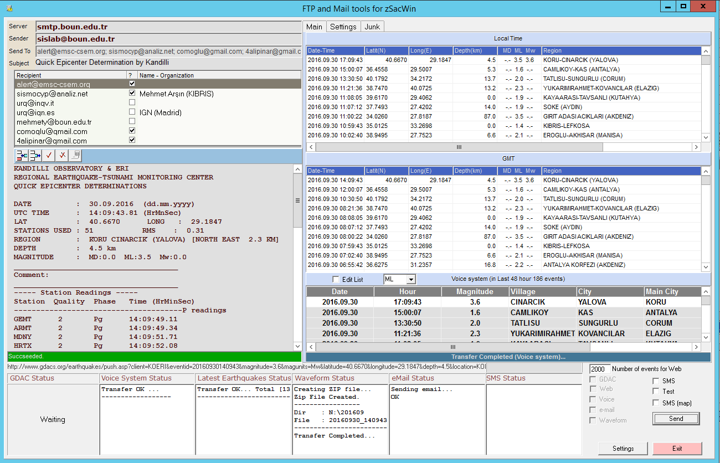This screenshot has height=463, width=720.
Task: Check the SMS (map) option
Action: tap(656, 403)
